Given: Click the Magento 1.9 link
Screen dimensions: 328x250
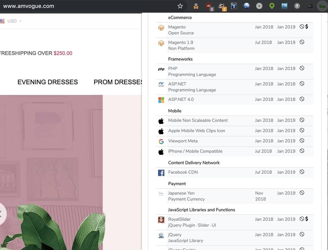Looking at the screenshot, I should pos(180,42).
